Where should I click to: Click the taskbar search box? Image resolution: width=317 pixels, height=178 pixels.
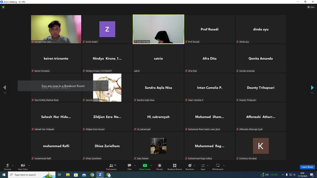pyautogui.click(x=32, y=175)
